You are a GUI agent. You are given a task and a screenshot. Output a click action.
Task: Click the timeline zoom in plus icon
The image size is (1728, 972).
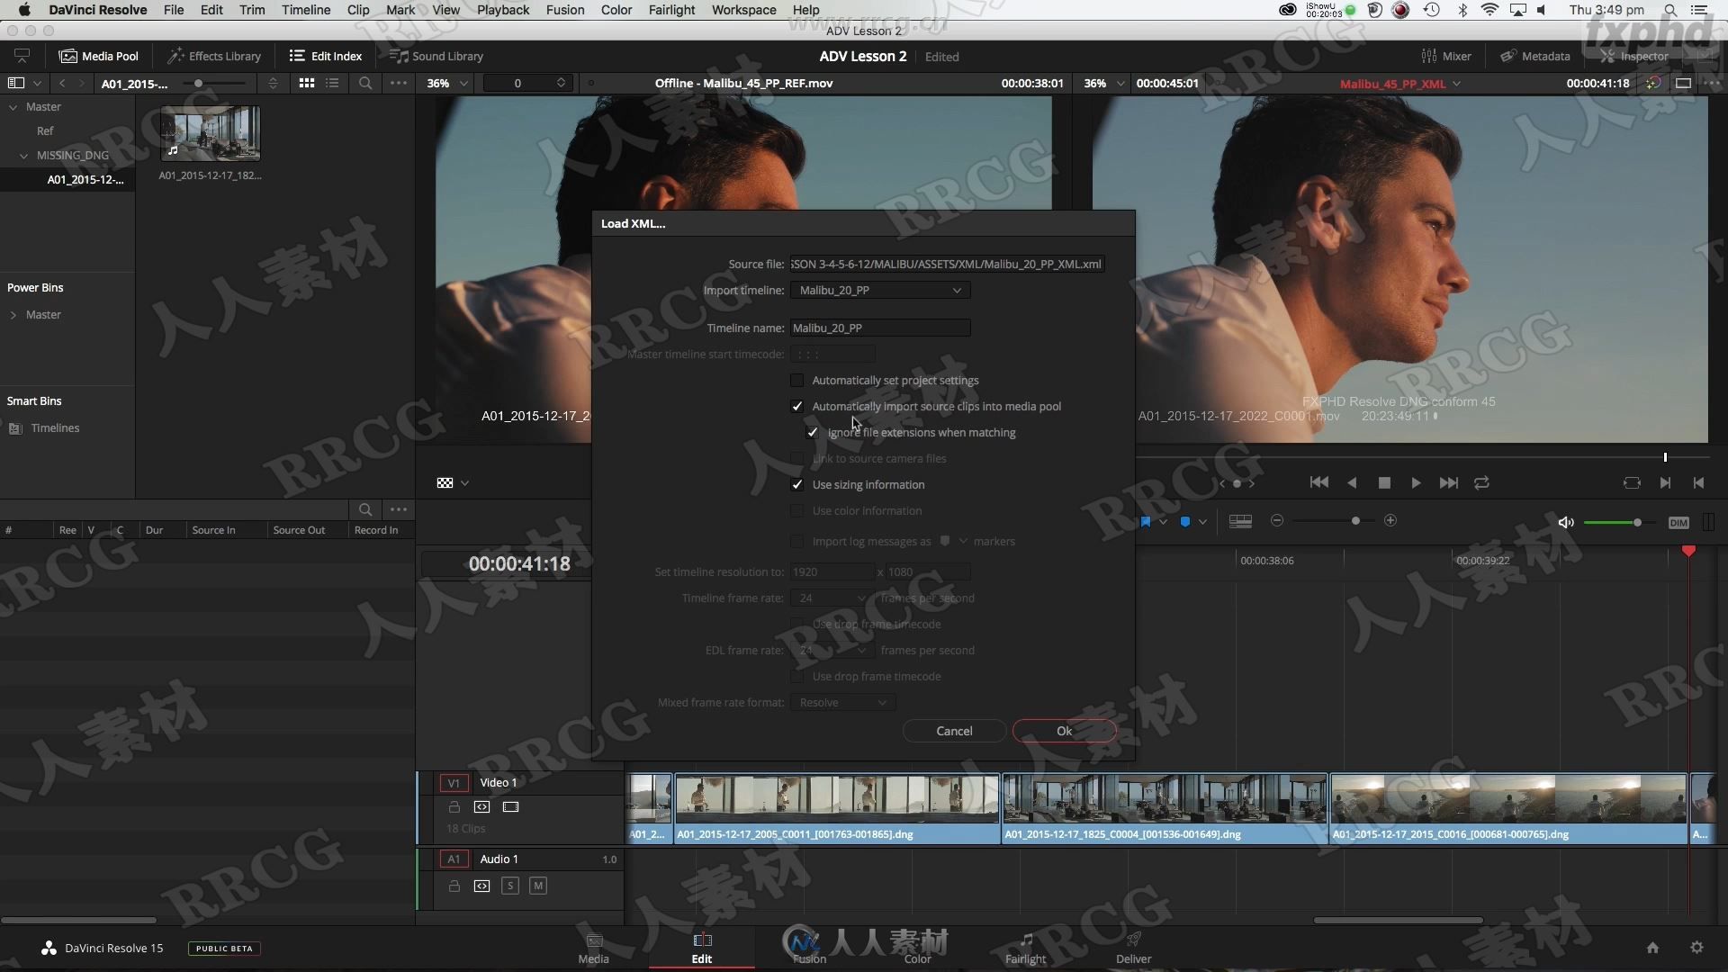[x=1390, y=521]
